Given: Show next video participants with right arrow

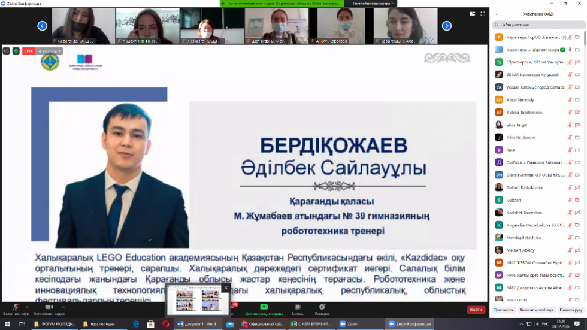Looking at the screenshot, I should [x=447, y=26].
